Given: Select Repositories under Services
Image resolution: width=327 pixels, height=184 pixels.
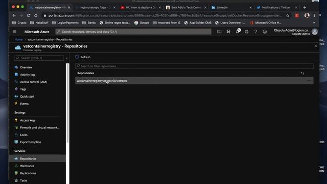Looking at the screenshot, I should (37, 158).
